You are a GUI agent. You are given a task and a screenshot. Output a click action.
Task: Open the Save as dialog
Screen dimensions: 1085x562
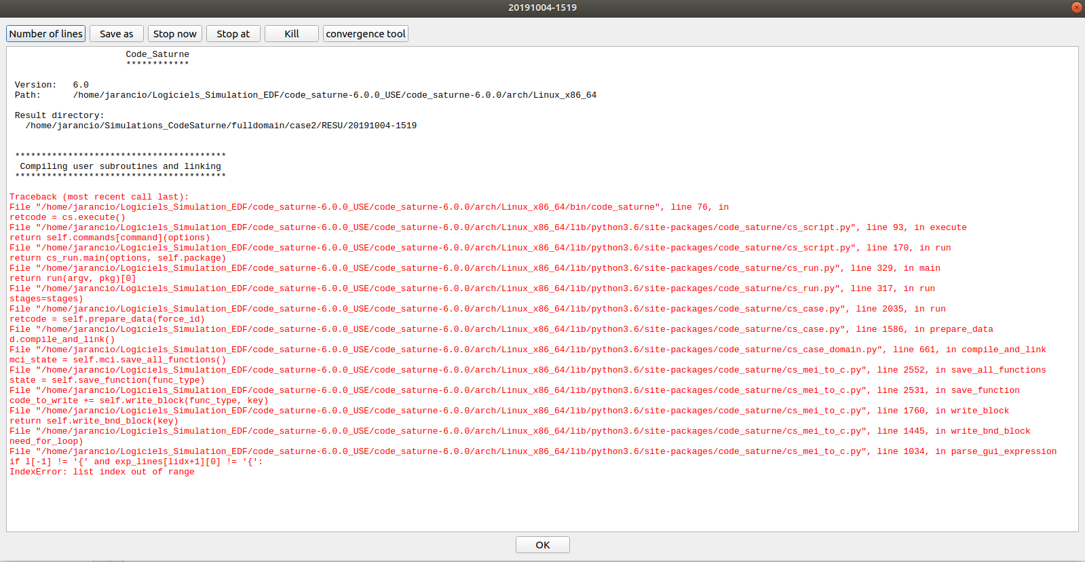click(117, 34)
